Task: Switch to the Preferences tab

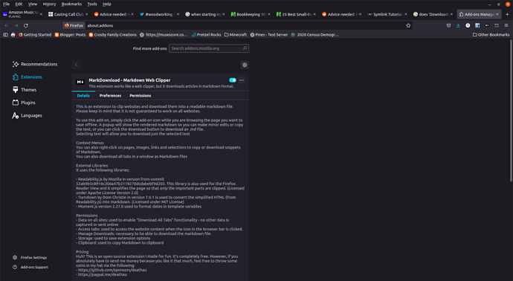Action: [110, 95]
